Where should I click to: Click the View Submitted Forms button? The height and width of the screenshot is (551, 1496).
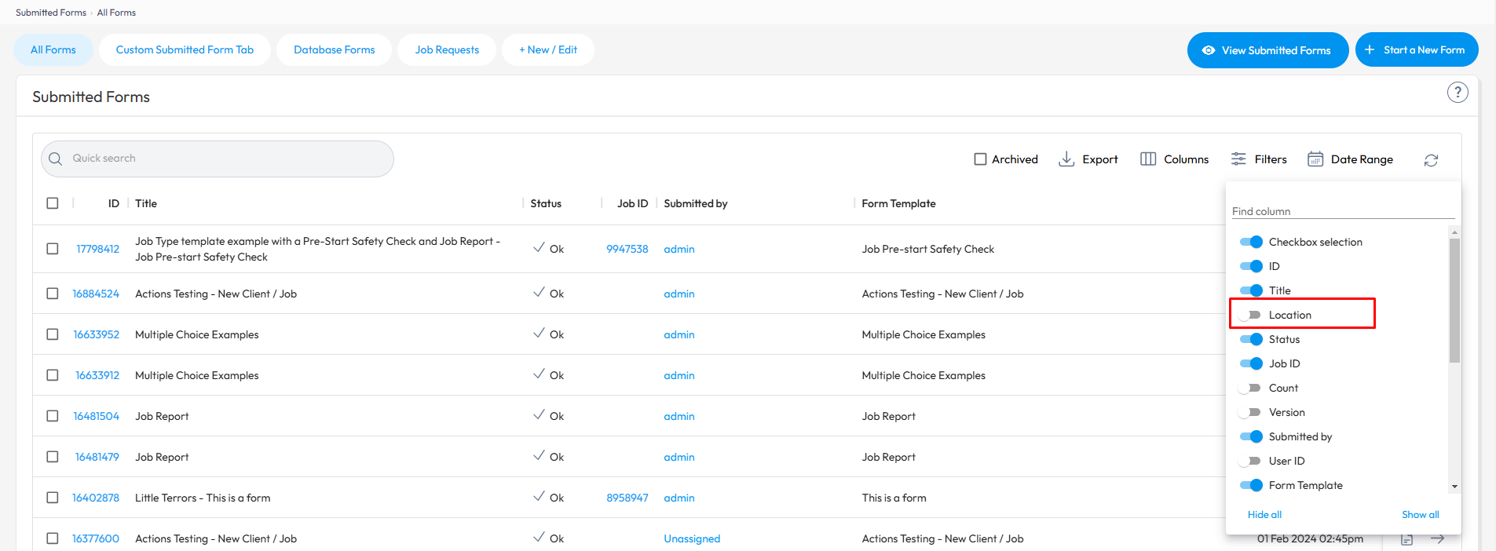click(x=1267, y=50)
